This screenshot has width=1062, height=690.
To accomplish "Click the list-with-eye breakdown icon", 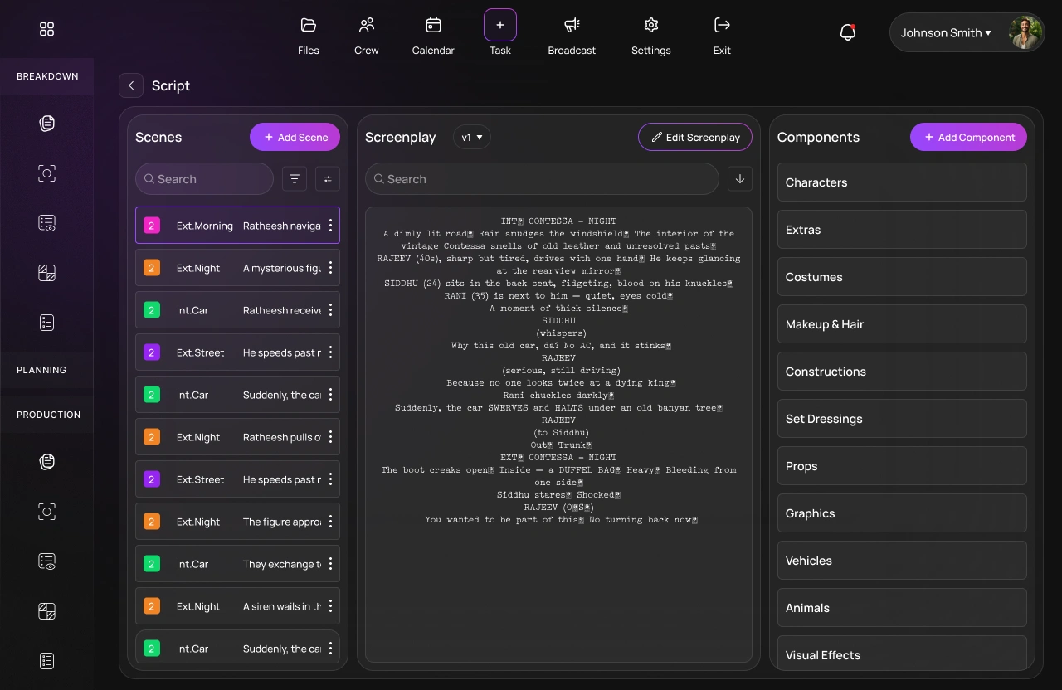I will click(46, 222).
